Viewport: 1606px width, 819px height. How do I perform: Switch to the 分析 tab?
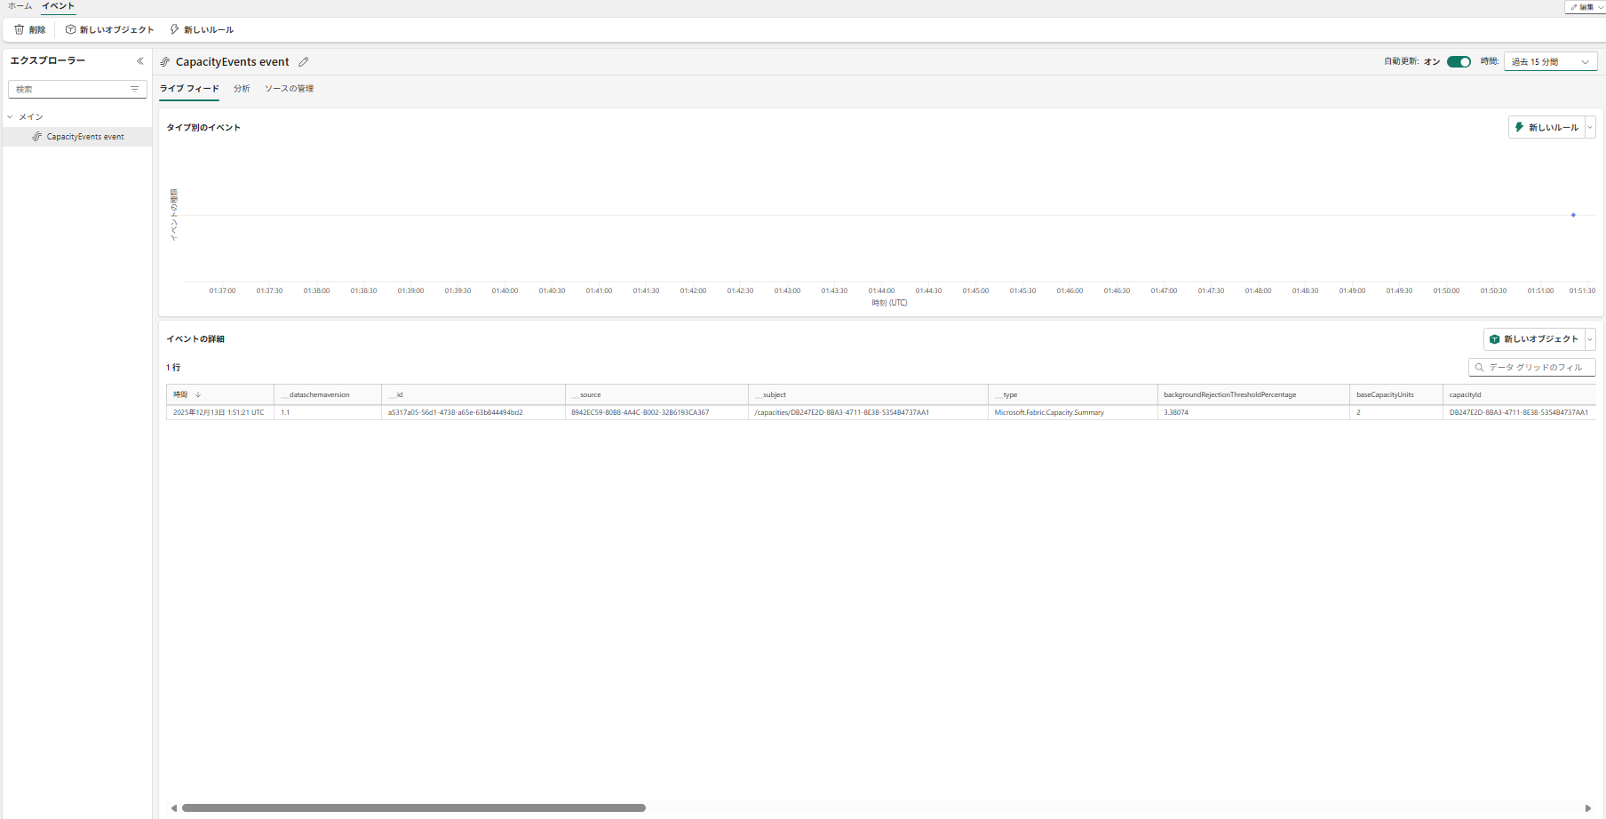pos(242,88)
